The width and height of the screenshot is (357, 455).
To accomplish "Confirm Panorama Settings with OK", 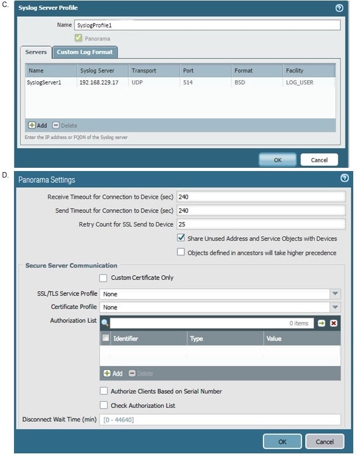I will click(x=282, y=442).
